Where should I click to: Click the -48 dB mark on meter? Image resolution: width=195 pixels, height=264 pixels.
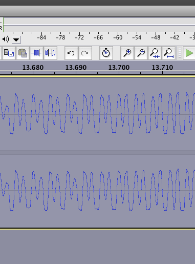tap(156, 37)
